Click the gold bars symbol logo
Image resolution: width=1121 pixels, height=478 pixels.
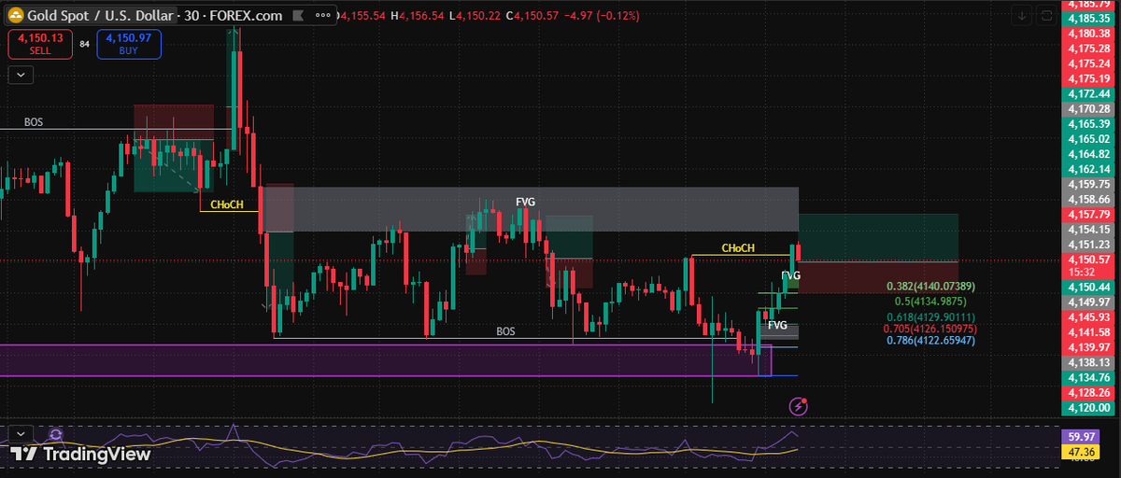click(14, 16)
